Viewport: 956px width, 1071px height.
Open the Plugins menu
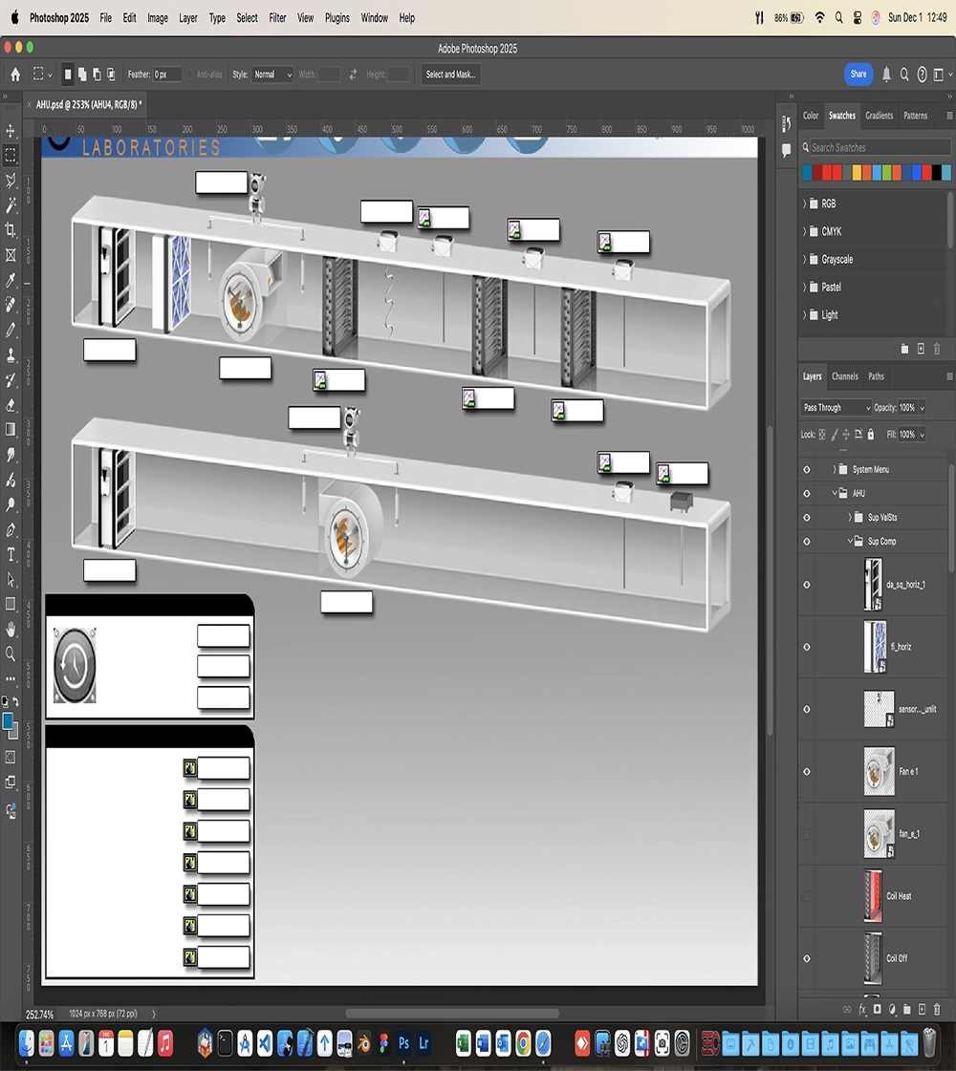pyautogui.click(x=337, y=18)
